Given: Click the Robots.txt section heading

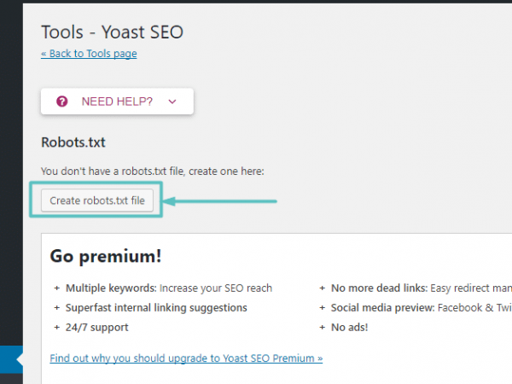Looking at the screenshot, I should click(x=73, y=143).
